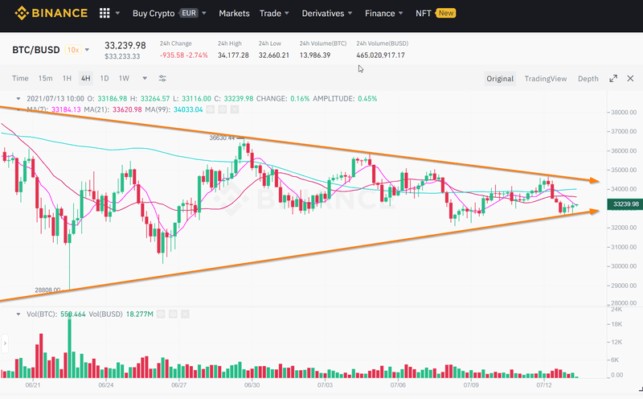Select the 15m time interval
The width and height of the screenshot is (643, 399).
[x=45, y=78]
